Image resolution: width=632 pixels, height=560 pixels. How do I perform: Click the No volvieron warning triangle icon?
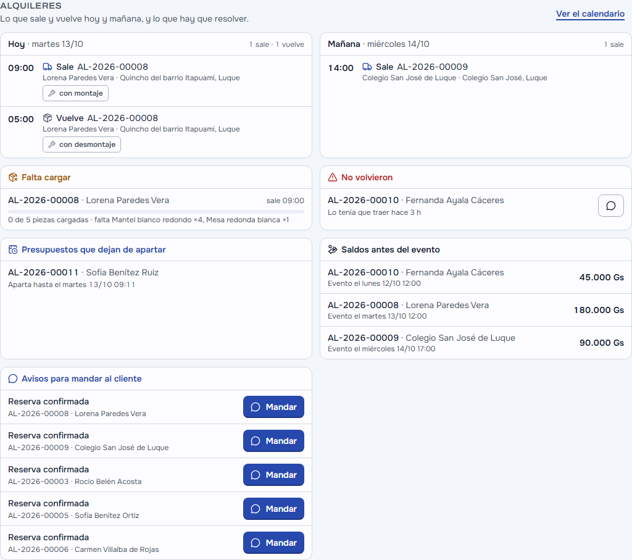coord(333,177)
